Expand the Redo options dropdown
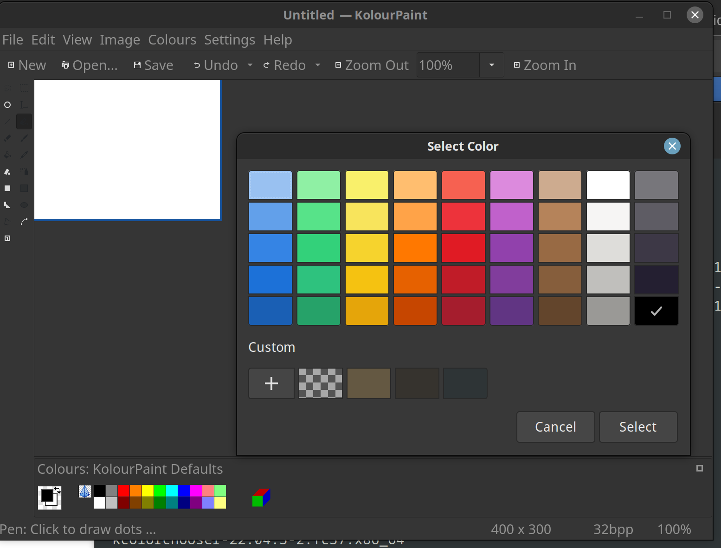The image size is (721, 548). tap(318, 65)
